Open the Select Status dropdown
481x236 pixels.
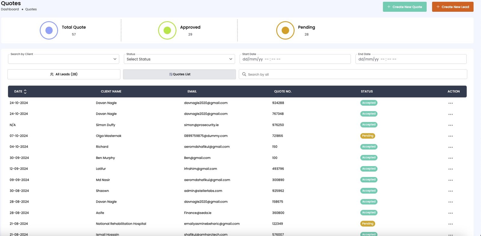(179, 59)
